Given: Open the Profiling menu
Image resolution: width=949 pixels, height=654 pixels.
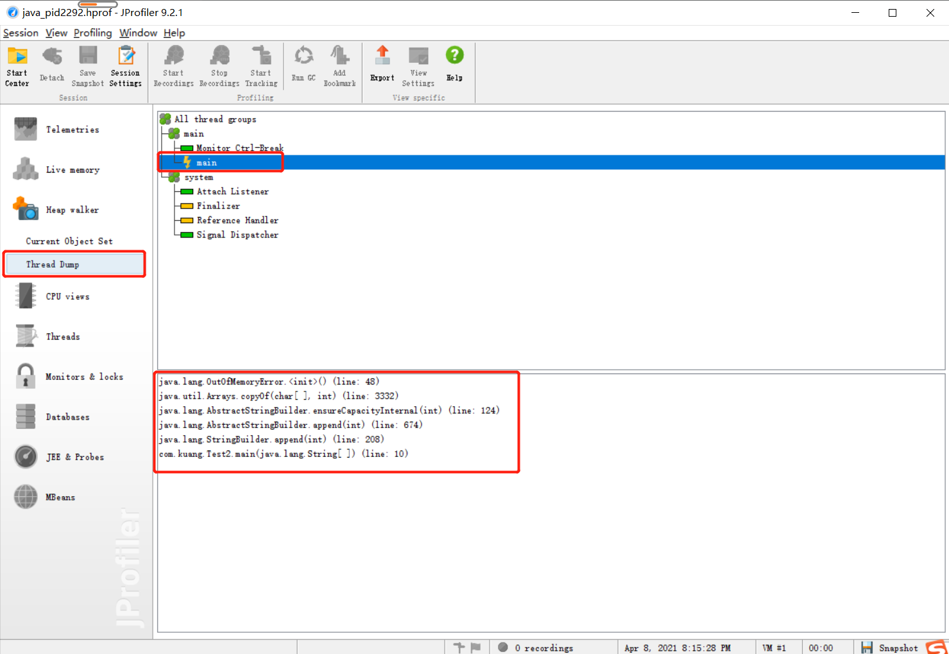Looking at the screenshot, I should click(x=92, y=33).
